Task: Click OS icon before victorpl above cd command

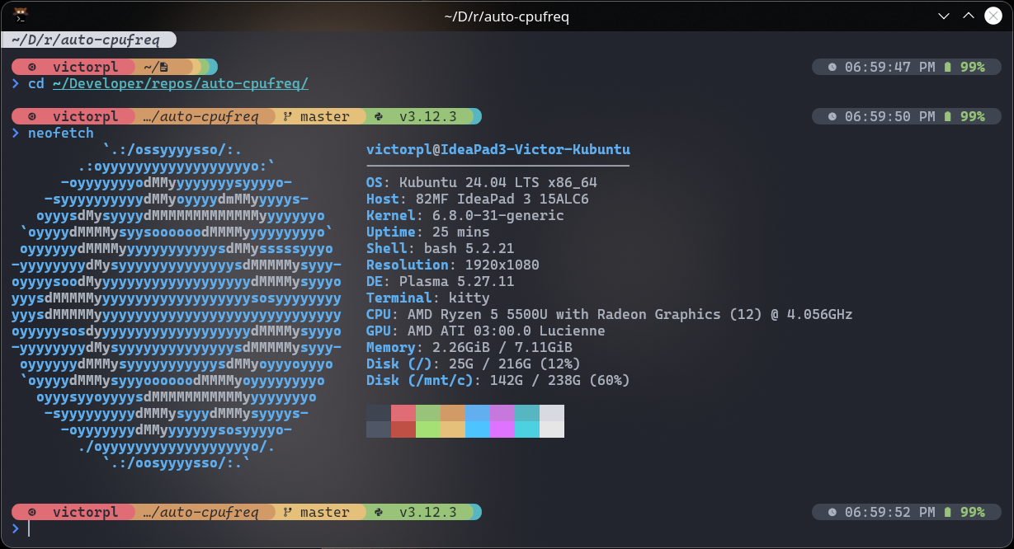Action: click(x=31, y=67)
